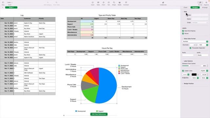Click the Lunch / Breaks chart label
The width and height of the screenshot is (210, 118).
pos(71,65)
